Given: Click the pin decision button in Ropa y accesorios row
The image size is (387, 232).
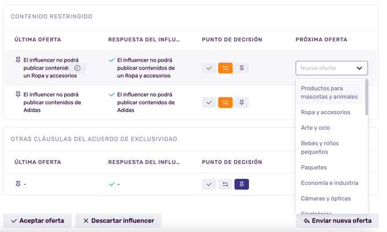Looking at the screenshot, I should [x=241, y=68].
